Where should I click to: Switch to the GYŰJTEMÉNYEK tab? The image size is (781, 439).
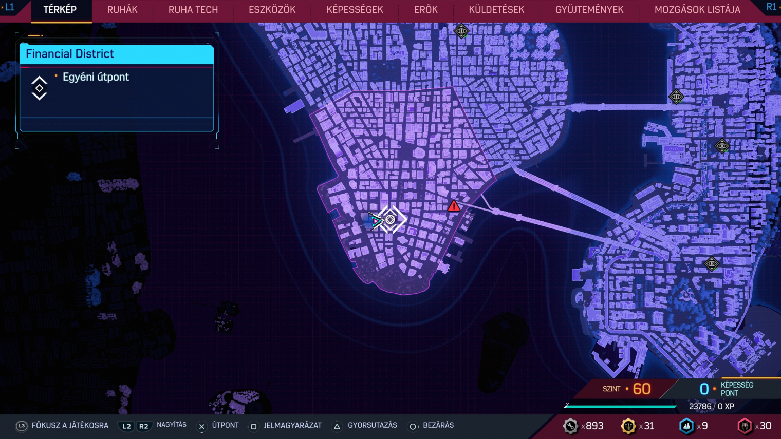(589, 10)
